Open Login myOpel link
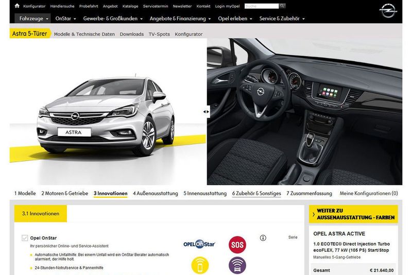The height and width of the screenshot is (275, 412). tap(227, 6)
